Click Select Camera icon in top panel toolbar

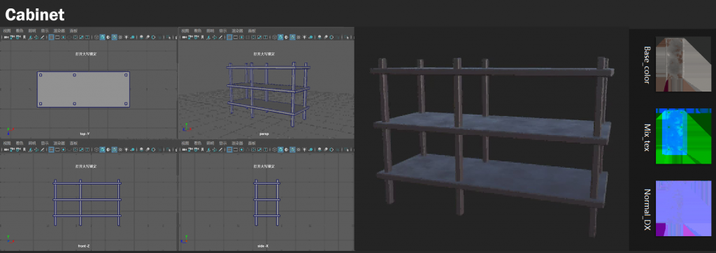tap(6, 38)
